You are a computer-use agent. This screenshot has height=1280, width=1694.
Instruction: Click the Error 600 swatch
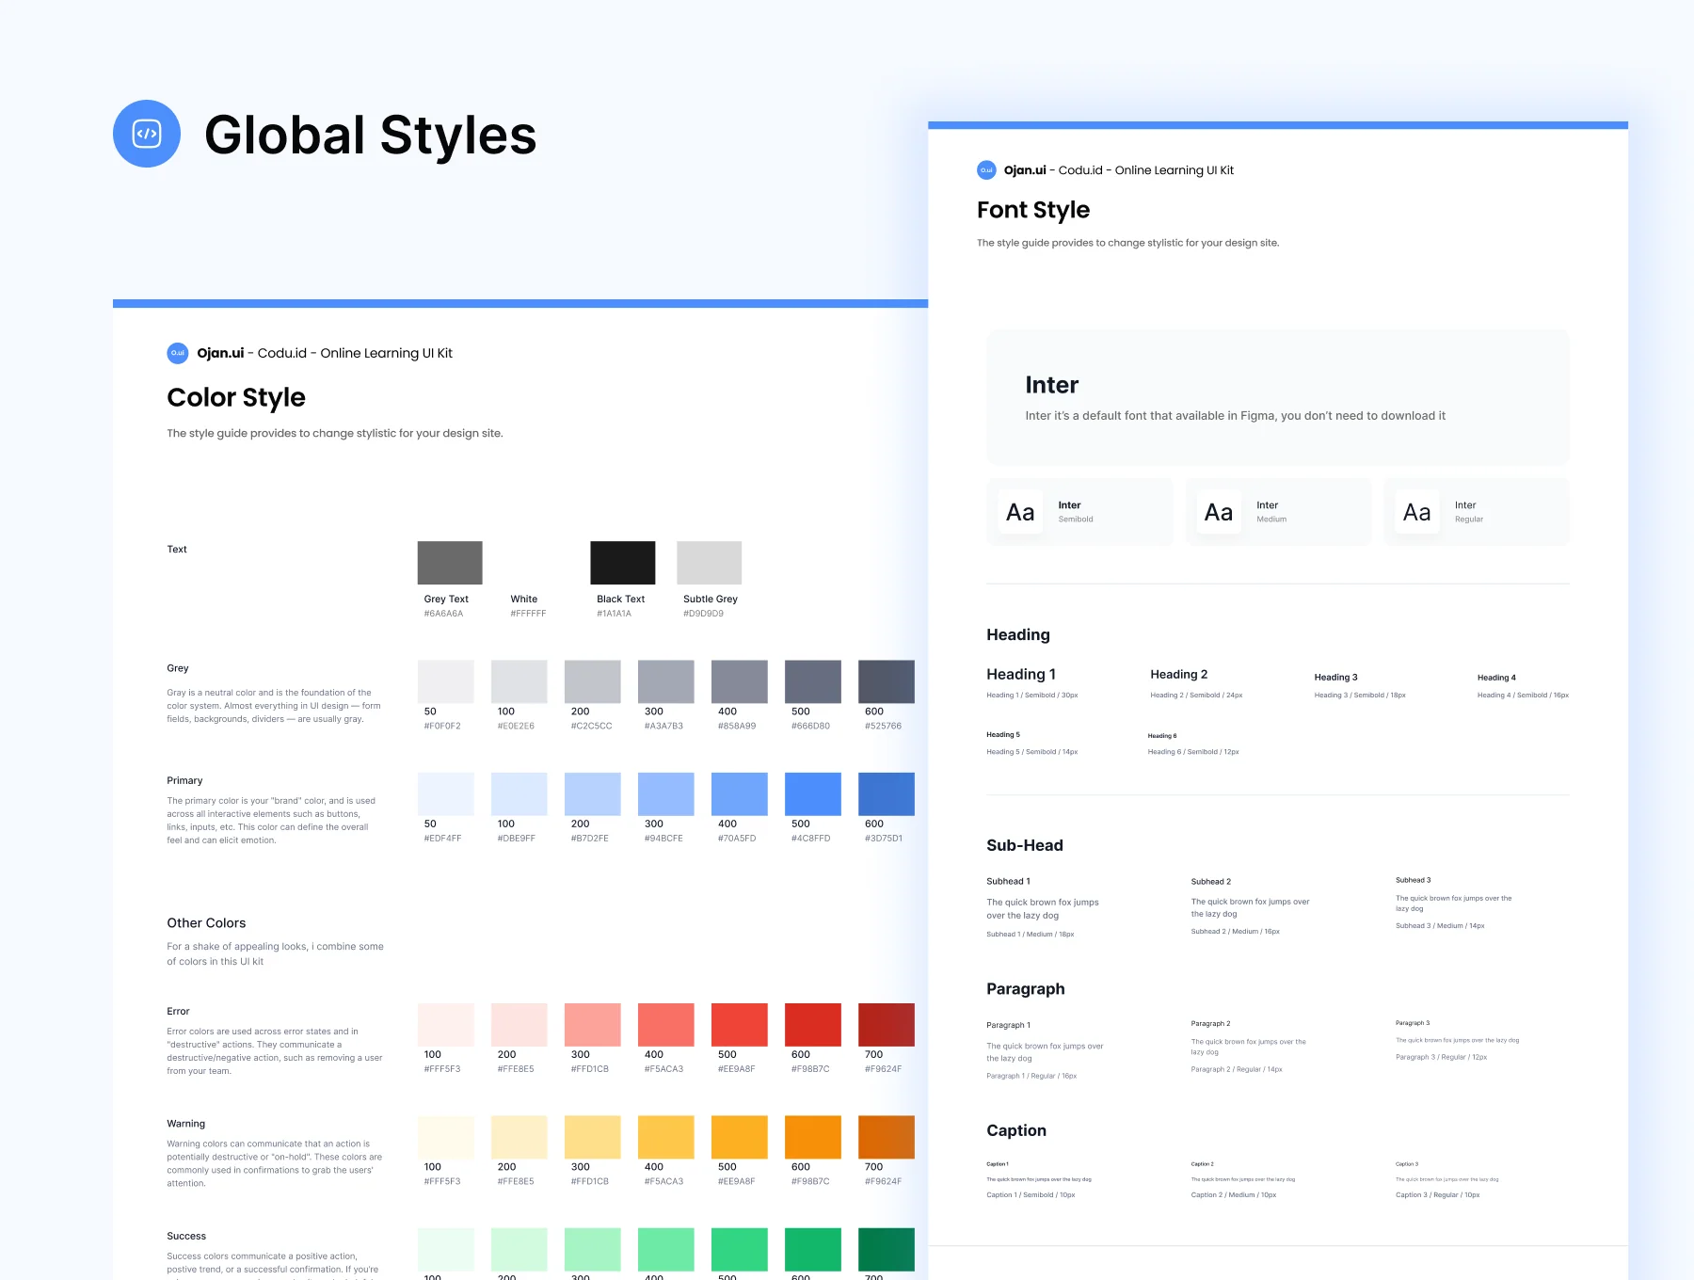[x=813, y=1025]
